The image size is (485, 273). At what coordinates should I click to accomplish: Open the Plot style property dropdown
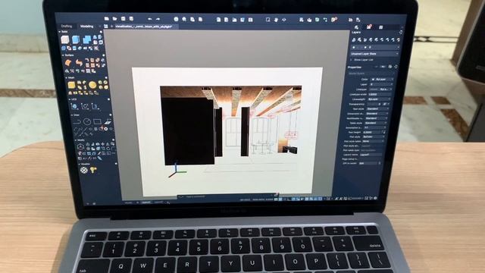point(374,136)
